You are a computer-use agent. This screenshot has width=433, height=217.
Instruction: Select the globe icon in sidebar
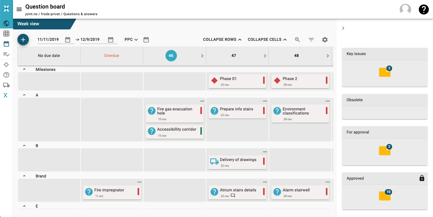6,23
